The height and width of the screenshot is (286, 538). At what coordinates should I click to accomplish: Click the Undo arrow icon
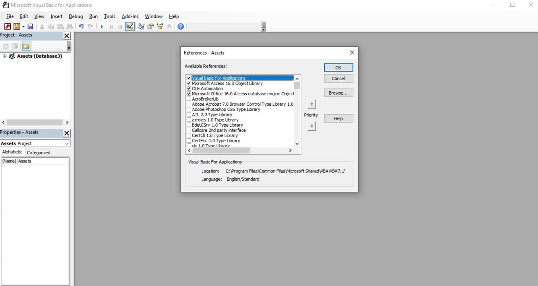pyautogui.click(x=81, y=27)
